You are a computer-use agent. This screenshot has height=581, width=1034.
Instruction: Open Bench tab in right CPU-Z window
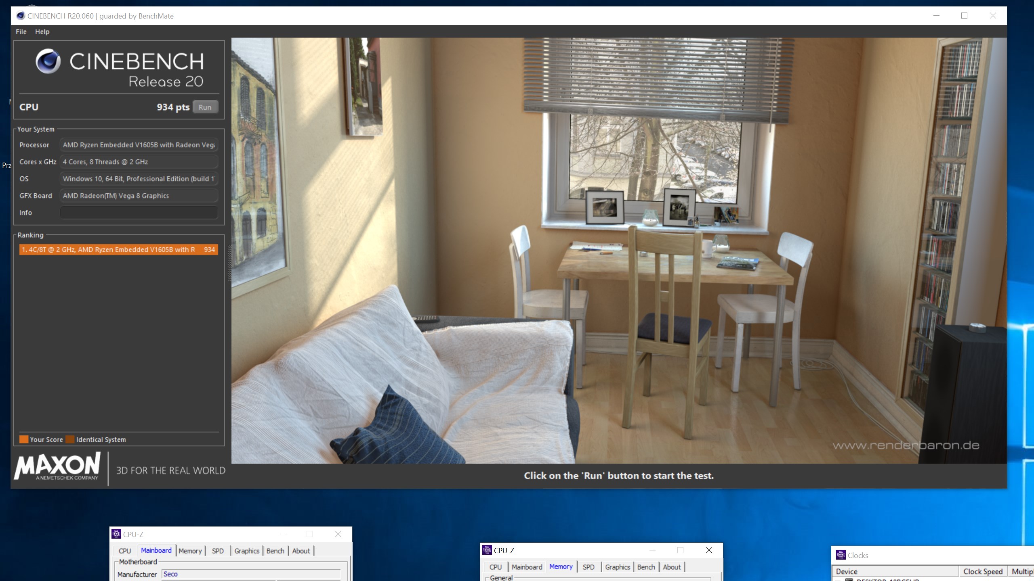click(x=646, y=567)
